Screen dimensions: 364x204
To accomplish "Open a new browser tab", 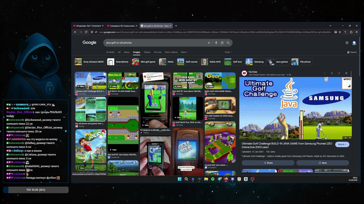I will click(x=176, y=26).
